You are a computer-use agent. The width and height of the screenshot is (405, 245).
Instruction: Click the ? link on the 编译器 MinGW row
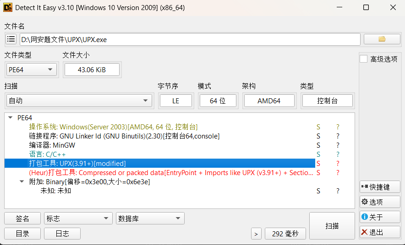tap(338, 145)
